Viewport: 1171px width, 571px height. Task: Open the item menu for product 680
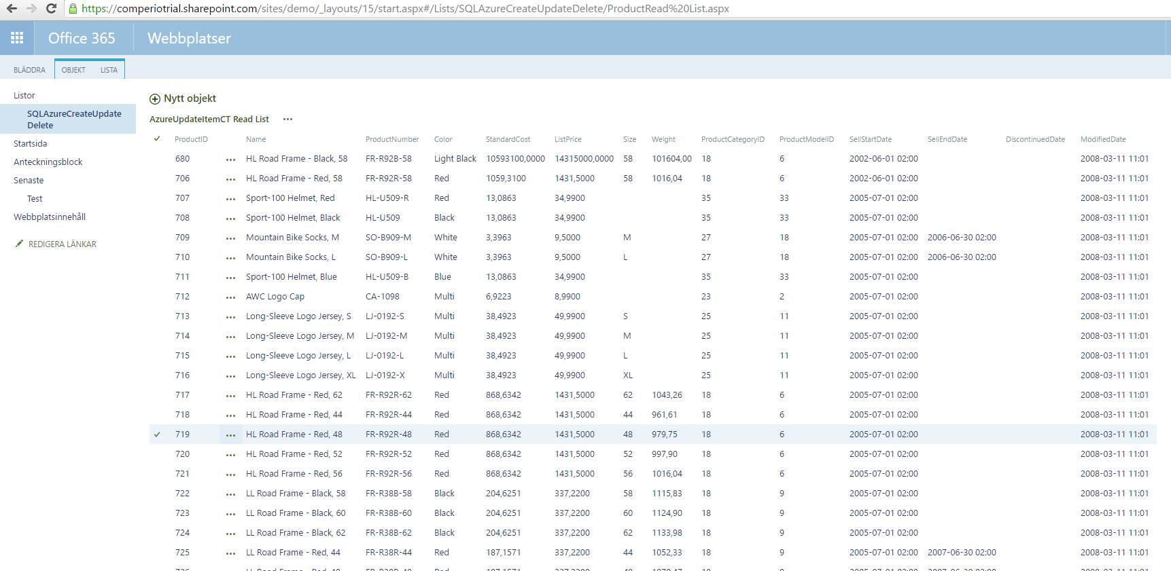230,160
